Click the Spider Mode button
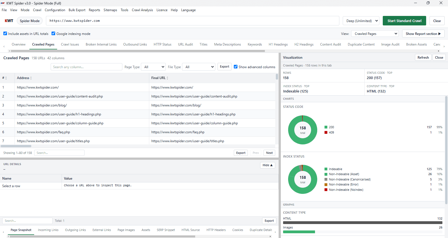 pyautogui.click(x=30, y=21)
